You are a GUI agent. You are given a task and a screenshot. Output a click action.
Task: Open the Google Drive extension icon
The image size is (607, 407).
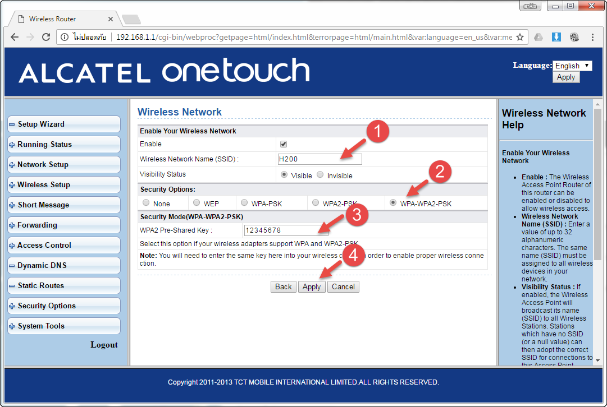pyautogui.click(x=538, y=37)
